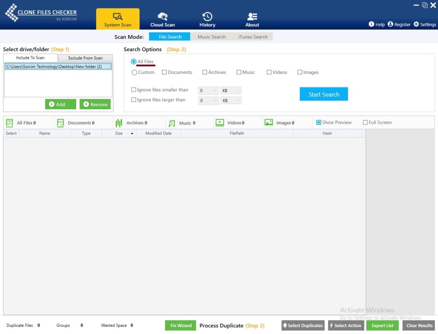
Task: Click the Select column header
Action: [11, 133]
